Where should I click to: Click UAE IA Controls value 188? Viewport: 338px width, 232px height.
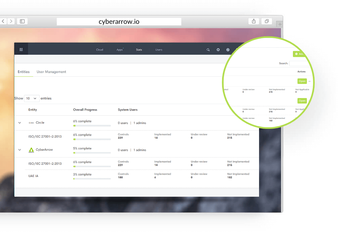[120, 178]
